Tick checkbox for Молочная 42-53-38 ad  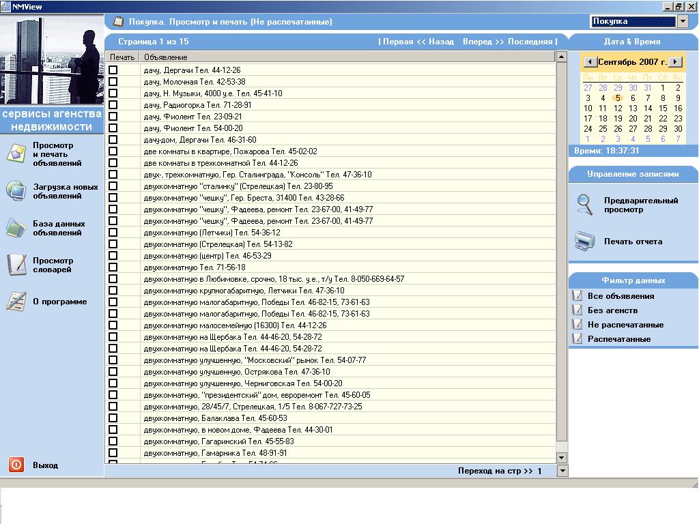click(113, 82)
